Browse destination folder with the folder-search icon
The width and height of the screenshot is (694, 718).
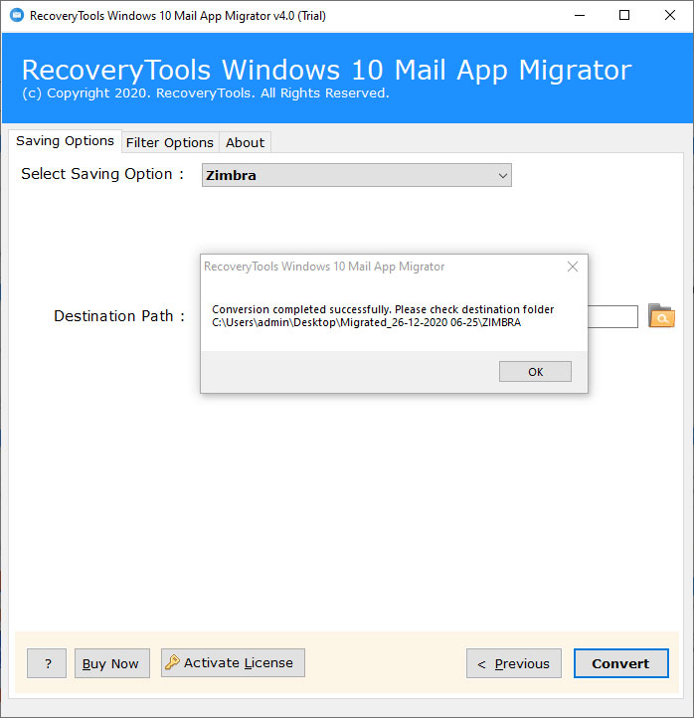tap(661, 315)
